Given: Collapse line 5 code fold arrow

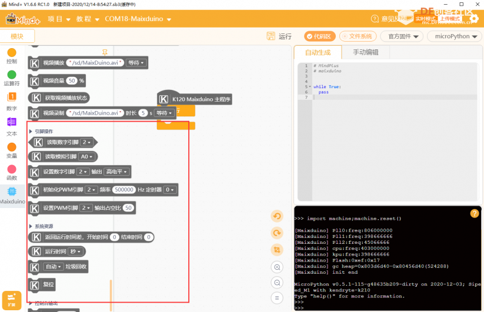Looking at the screenshot, I should click(310, 86).
